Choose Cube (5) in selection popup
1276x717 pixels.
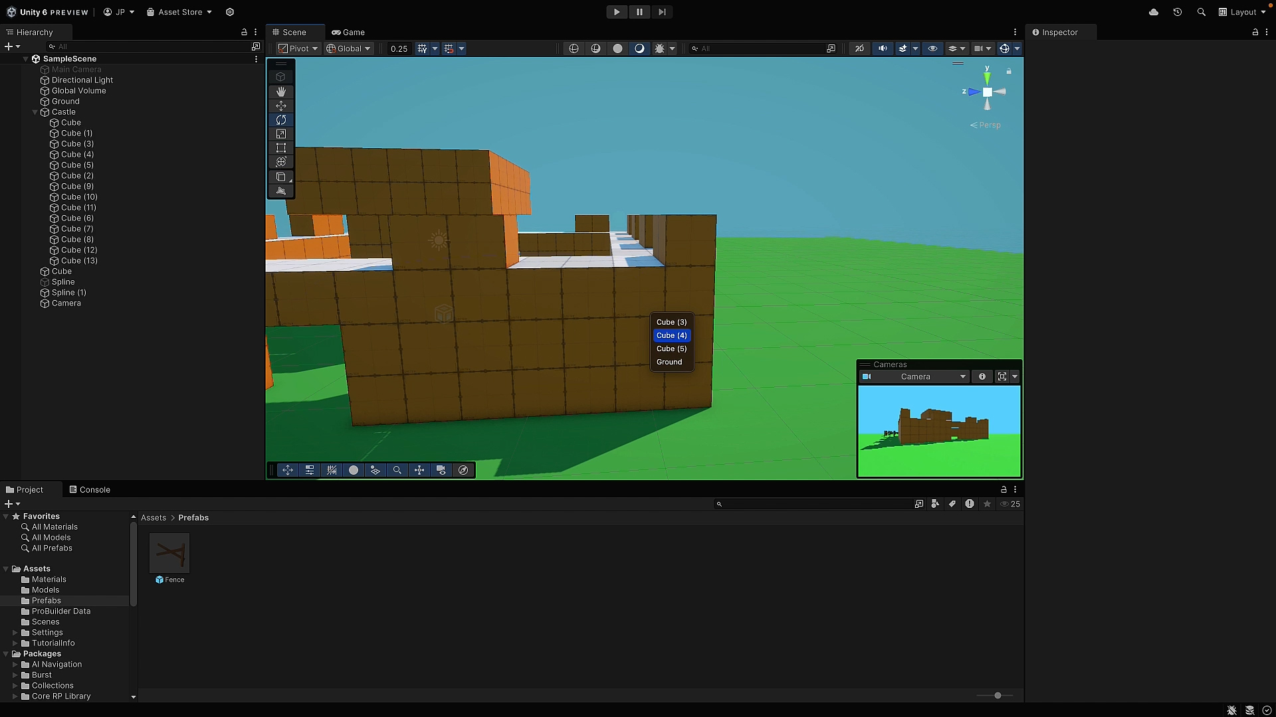click(x=671, y=349)
